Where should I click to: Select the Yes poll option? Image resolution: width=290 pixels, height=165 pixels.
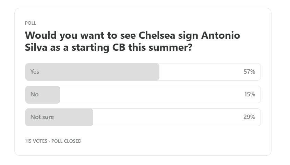(143, 72)
